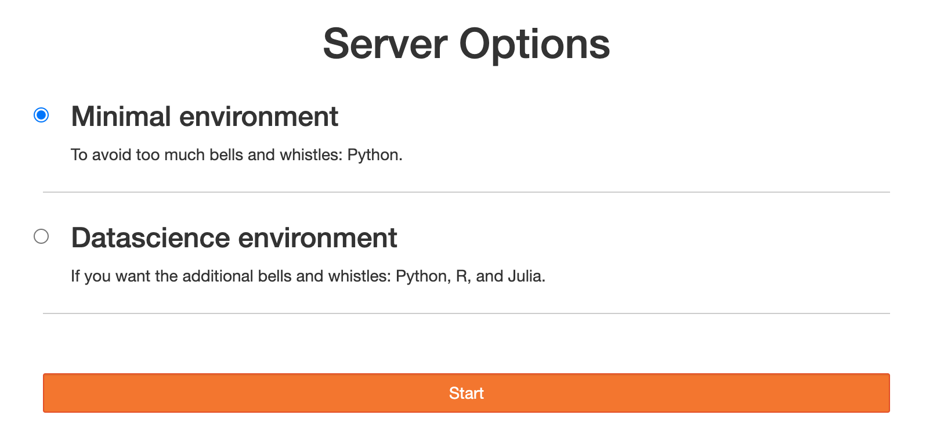Click the word "Server" in the title
Image resolution: width=933 pixels, height=440 pixels.
tap(385, 44)
